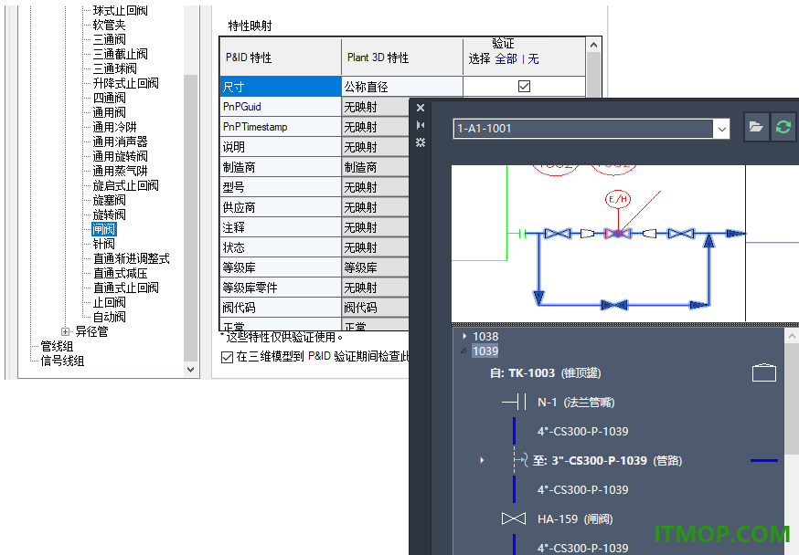Click the P&ID 特性 column header
799x555 pixels.
click(x=281, y=57)
